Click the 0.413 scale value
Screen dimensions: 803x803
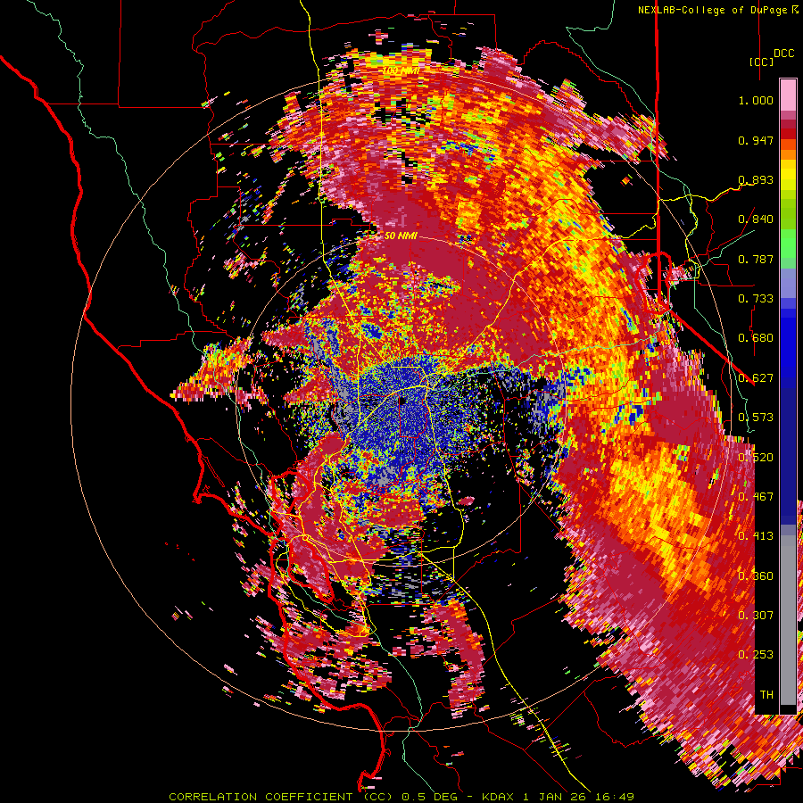[x=756, y=536]
